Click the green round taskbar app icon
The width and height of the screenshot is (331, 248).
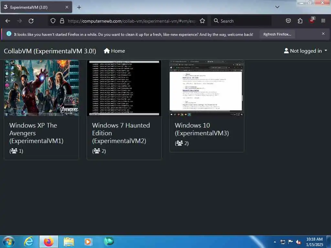(x=109, y=241)
